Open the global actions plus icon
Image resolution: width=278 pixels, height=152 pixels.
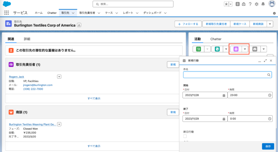pyautogui.click(x=238, y=4)
